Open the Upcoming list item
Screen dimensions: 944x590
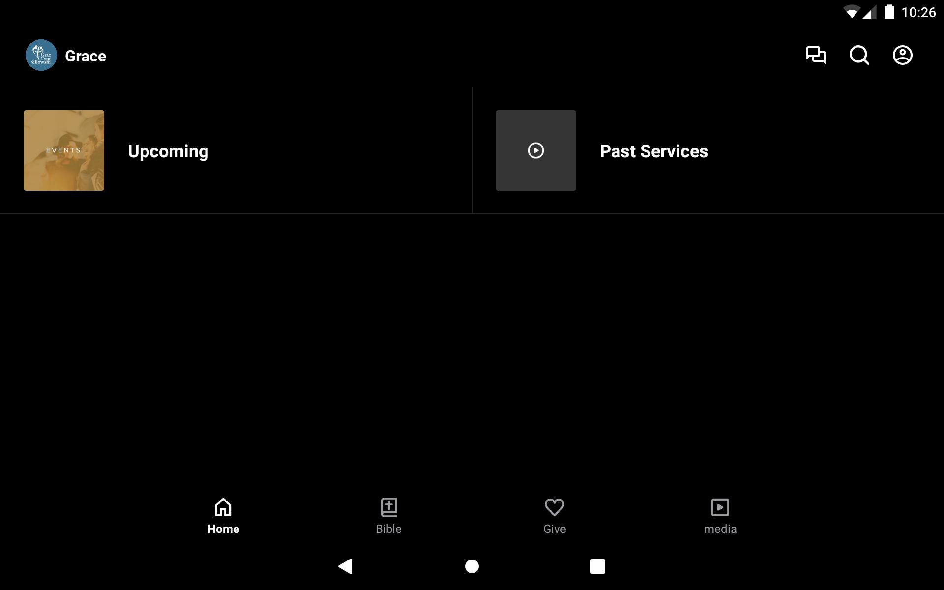[236, 150]
